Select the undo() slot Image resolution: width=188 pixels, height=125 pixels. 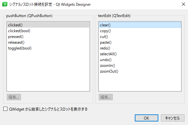click(140, 60)
